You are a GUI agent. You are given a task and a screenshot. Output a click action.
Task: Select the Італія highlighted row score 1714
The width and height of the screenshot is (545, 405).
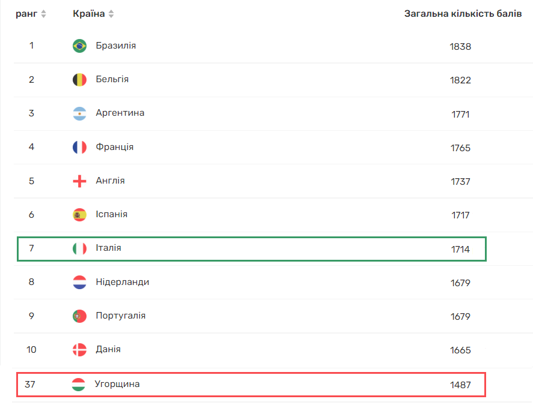(x=460, y=249)
